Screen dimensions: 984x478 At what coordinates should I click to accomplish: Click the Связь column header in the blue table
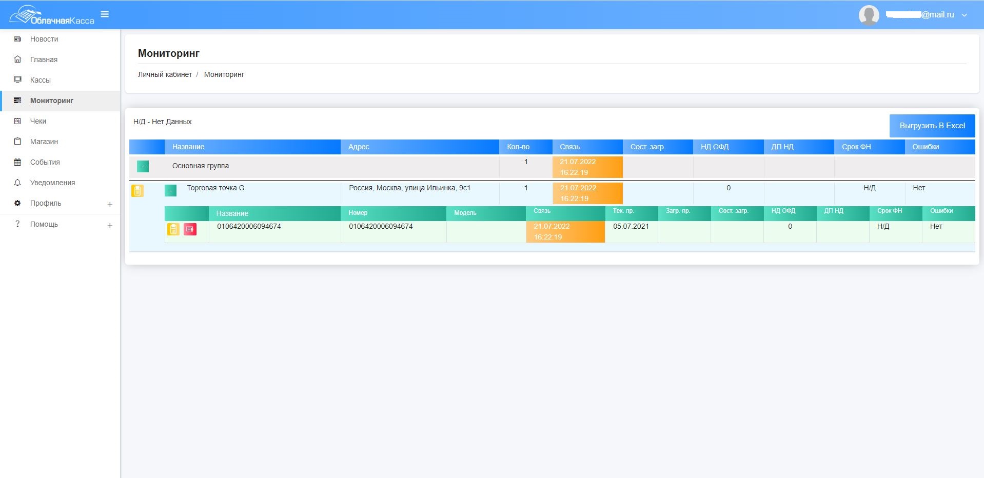[x=569, y=147]
